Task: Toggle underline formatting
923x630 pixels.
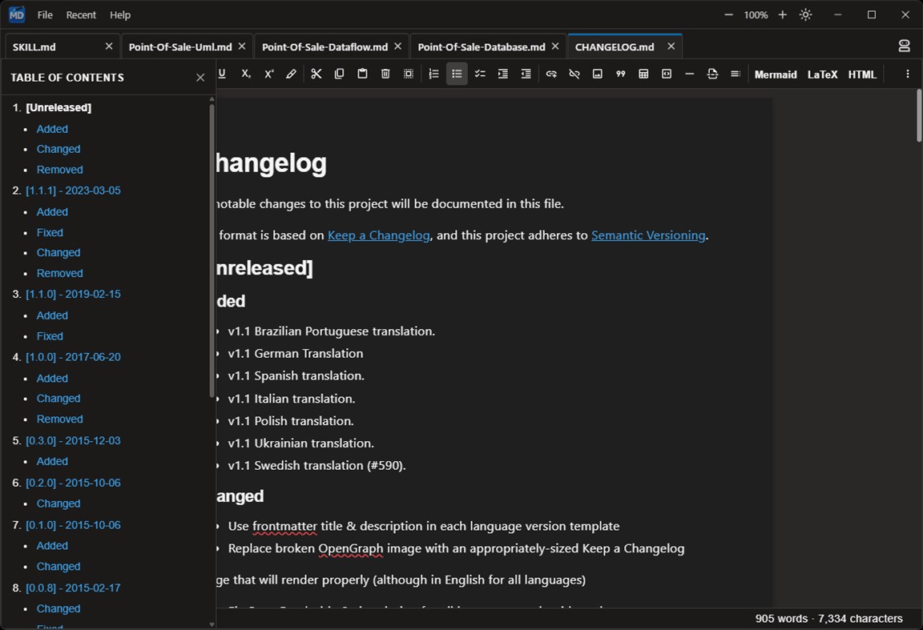Action: (x=222, y=74)
